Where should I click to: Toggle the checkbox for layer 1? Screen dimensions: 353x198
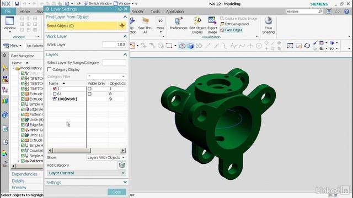coord(55,89)
